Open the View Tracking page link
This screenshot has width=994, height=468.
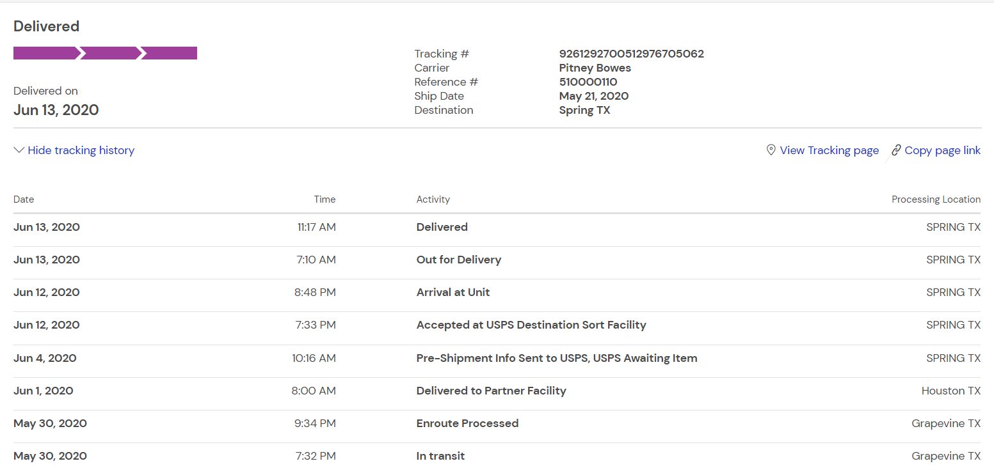[829, 150]
